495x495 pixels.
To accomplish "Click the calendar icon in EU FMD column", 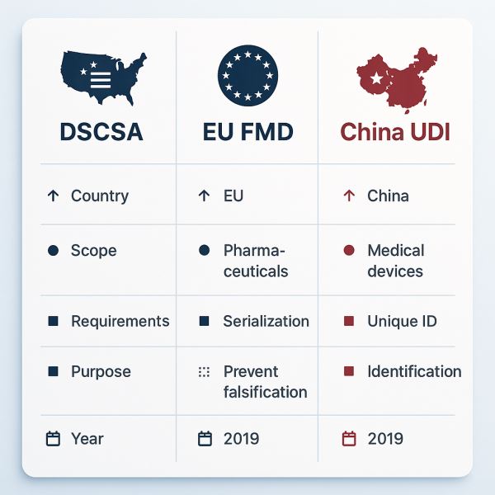I will click(205, 438).
